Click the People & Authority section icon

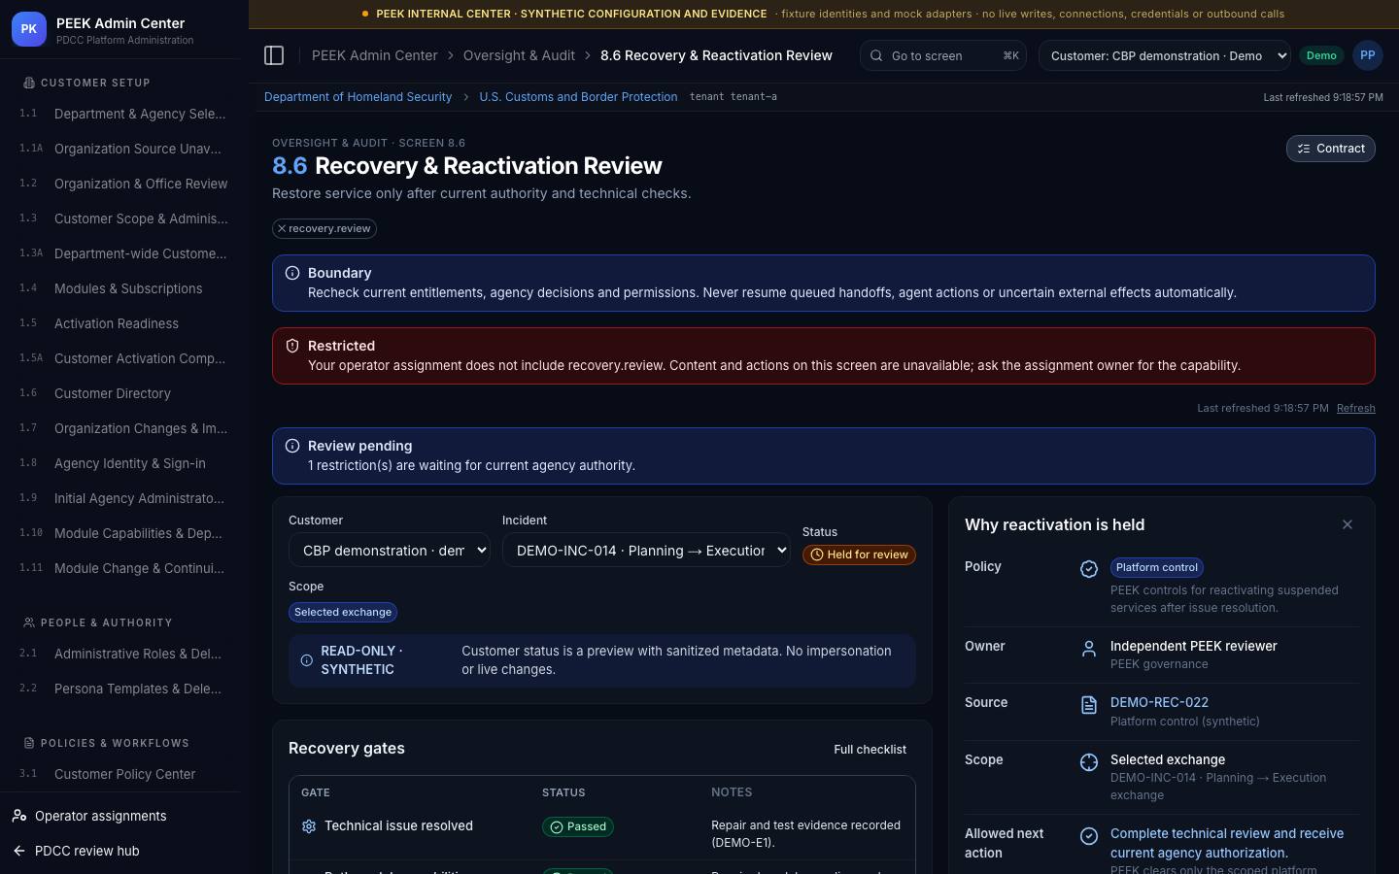tap(29, 622)
